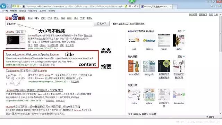Open the address bar search dropdown arrow
222x125 pixels.
(133, 6)
